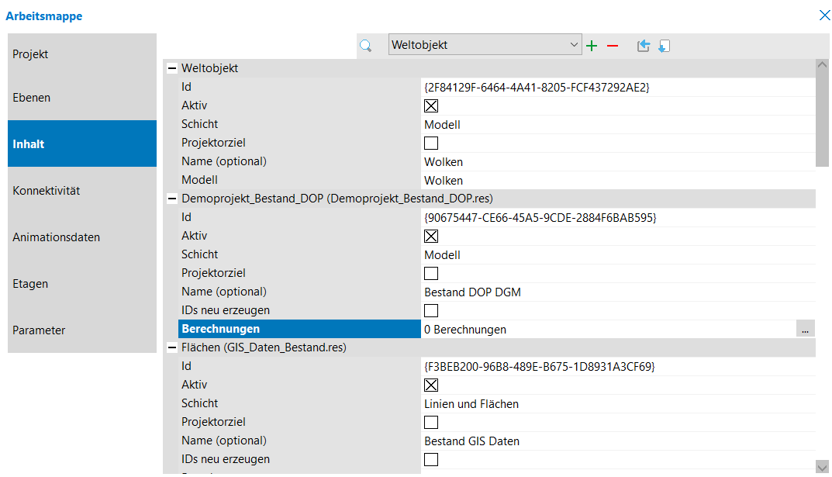The image size is (832, 477).
Task: Collapse the Demoprojekt_Bestand_DOP section
Action: 172,199
